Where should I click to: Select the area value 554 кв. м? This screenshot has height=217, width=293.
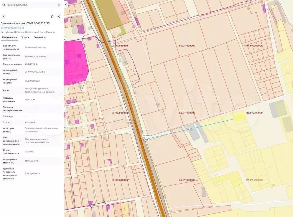tap(30, 100)
